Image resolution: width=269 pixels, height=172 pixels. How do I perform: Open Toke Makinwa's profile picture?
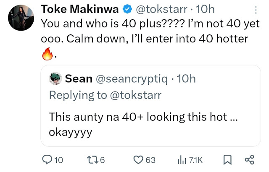click(x=21, y=18)
